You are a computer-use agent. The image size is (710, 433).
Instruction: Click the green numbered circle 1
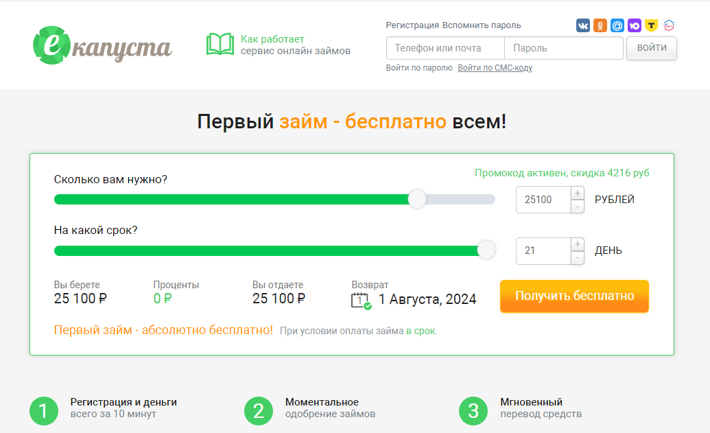[44, 412]
